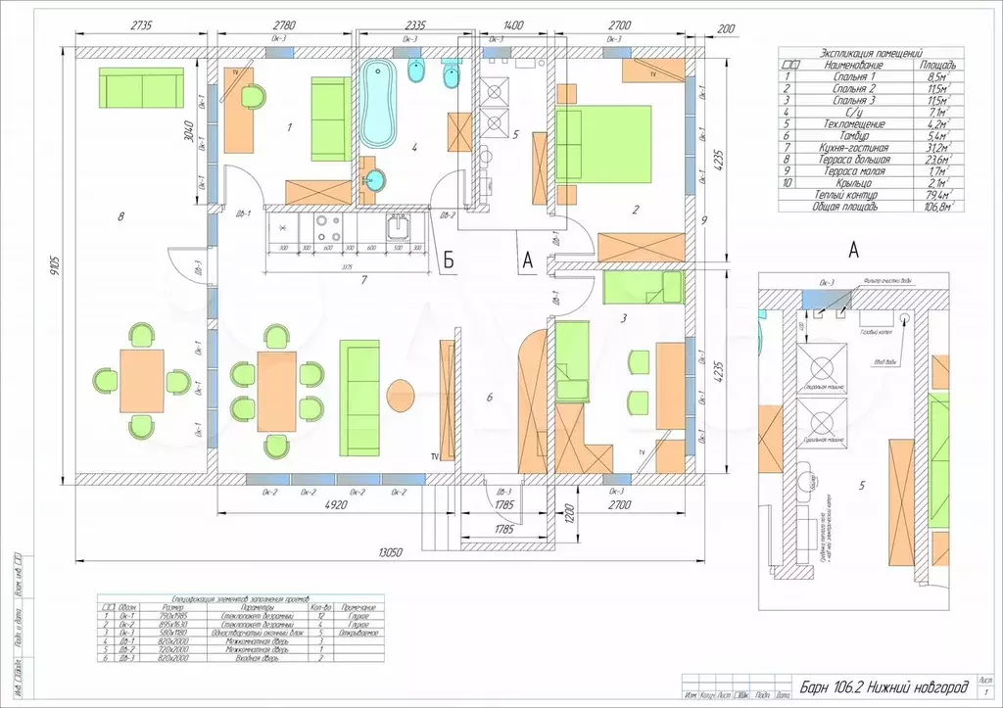1003x708 pixels.
Task: Click the oval coffee table in living room
Action: pyautogui.click(x=401, y=396)
